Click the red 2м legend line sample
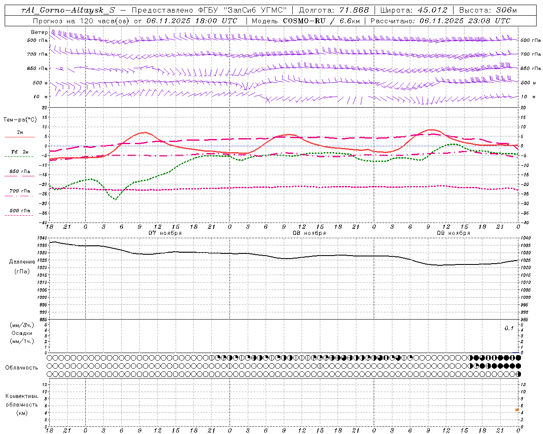Viewport: 543px width, 434px height. [20, 137]
